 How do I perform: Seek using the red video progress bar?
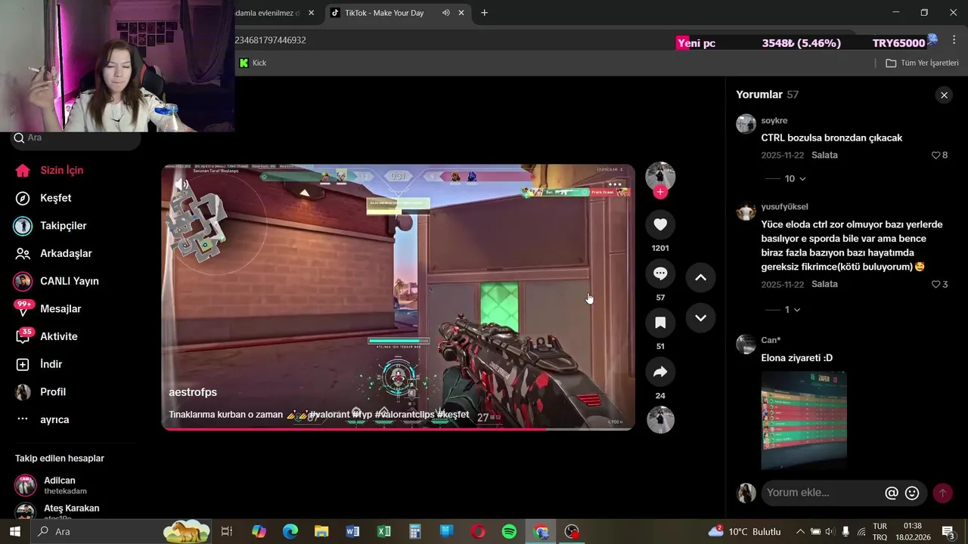pos(398,428)
